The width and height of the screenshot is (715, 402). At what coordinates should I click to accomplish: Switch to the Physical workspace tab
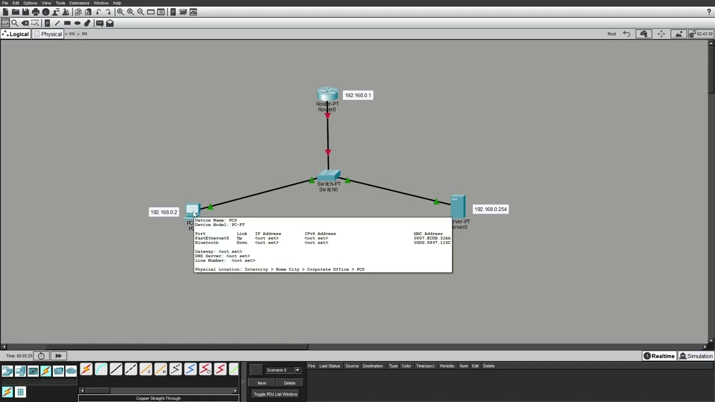pos(47,34)
